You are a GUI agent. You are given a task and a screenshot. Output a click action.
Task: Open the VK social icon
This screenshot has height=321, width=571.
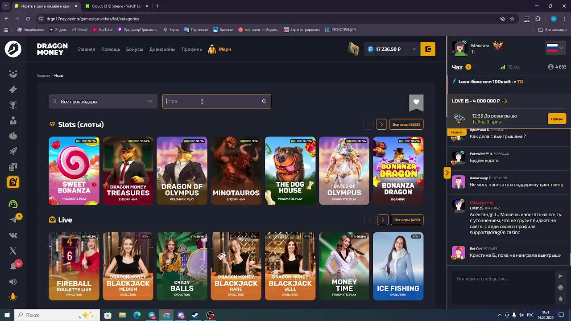pos(13,235)
